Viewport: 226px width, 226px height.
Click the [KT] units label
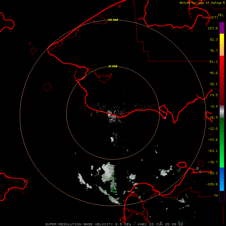pyautogui.click(x=214, y=17)
